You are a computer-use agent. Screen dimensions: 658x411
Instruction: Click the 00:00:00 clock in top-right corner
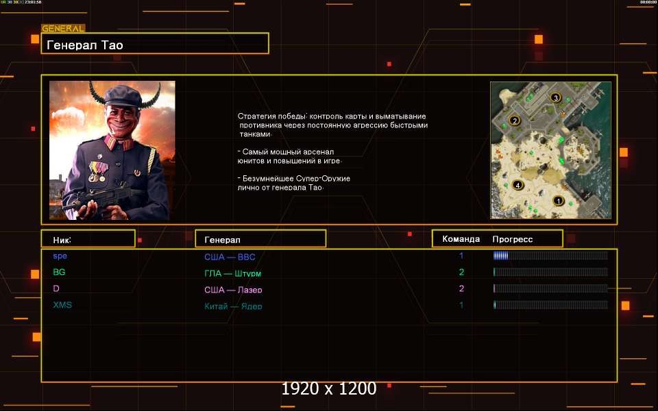pos(648,2)
